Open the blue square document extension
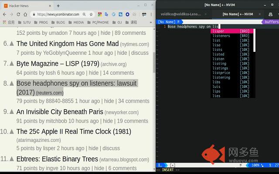 [x=120, y=14]
